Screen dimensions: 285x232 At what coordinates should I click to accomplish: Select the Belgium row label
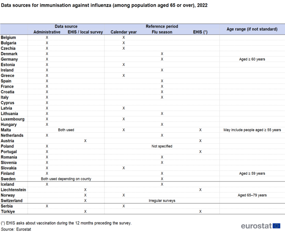[x=9, y=37]
